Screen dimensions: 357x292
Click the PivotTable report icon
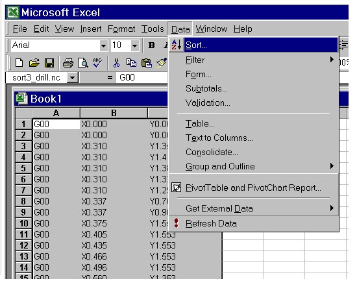pyautogui.click(x=176, y=188)
